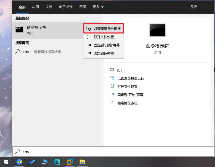Click 打开 in the right details pane
215x167 pixels.
pyautogui.click(x=121, y=70)
